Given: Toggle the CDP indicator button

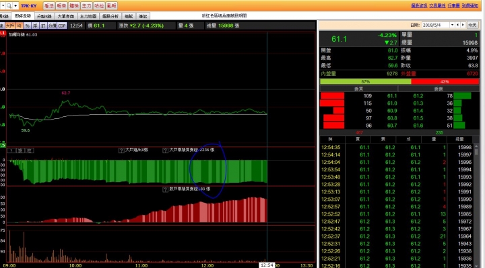Looking at the screenshot, I should click(62, 26).
